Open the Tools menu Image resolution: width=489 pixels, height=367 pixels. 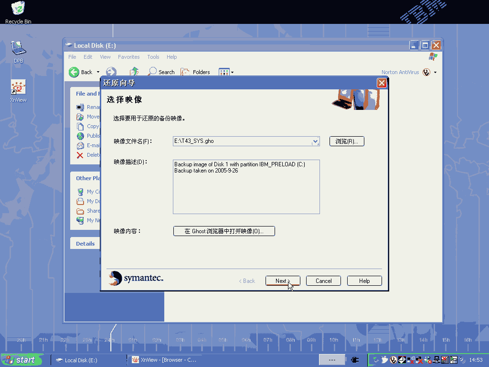pos(153,57)
